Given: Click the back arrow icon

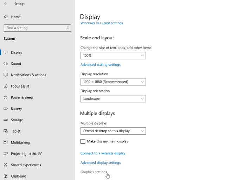Looking at the screenshot, I should click(6, 4).
